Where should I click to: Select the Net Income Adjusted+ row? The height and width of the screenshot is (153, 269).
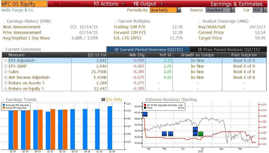click(134, 78)
